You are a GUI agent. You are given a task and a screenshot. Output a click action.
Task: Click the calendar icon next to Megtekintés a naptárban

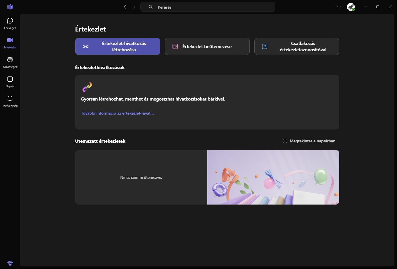285,141
